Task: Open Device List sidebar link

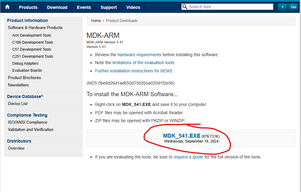Action: [x=18, y=103]
